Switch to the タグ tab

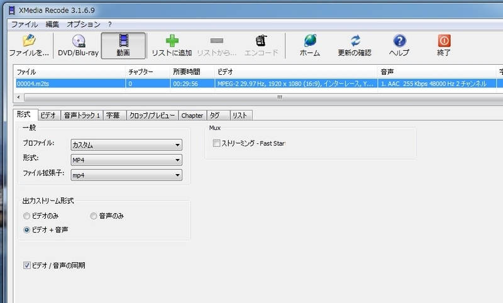tap(218, 116)
